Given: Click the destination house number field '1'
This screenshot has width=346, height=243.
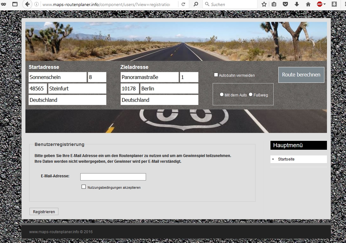Looking at the screenshot, I should click(189, 77).
